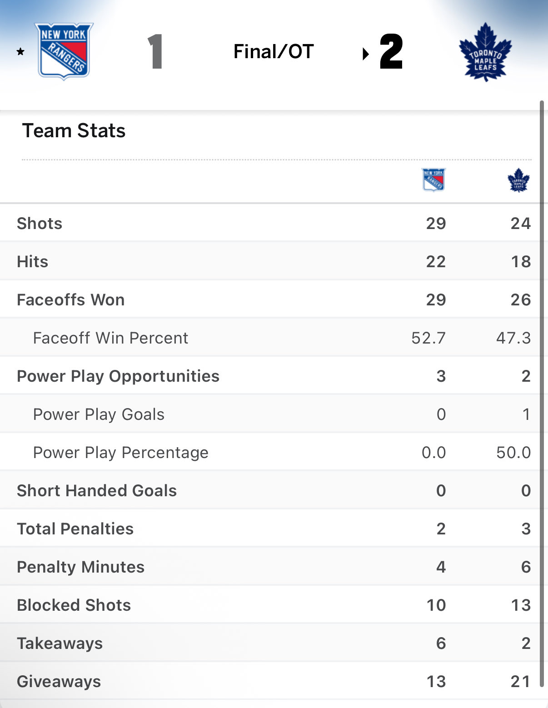Click the Power Play Opportunities row
Image resolution: width=548 pixels, height=708 pixels.
coord(118,376)
